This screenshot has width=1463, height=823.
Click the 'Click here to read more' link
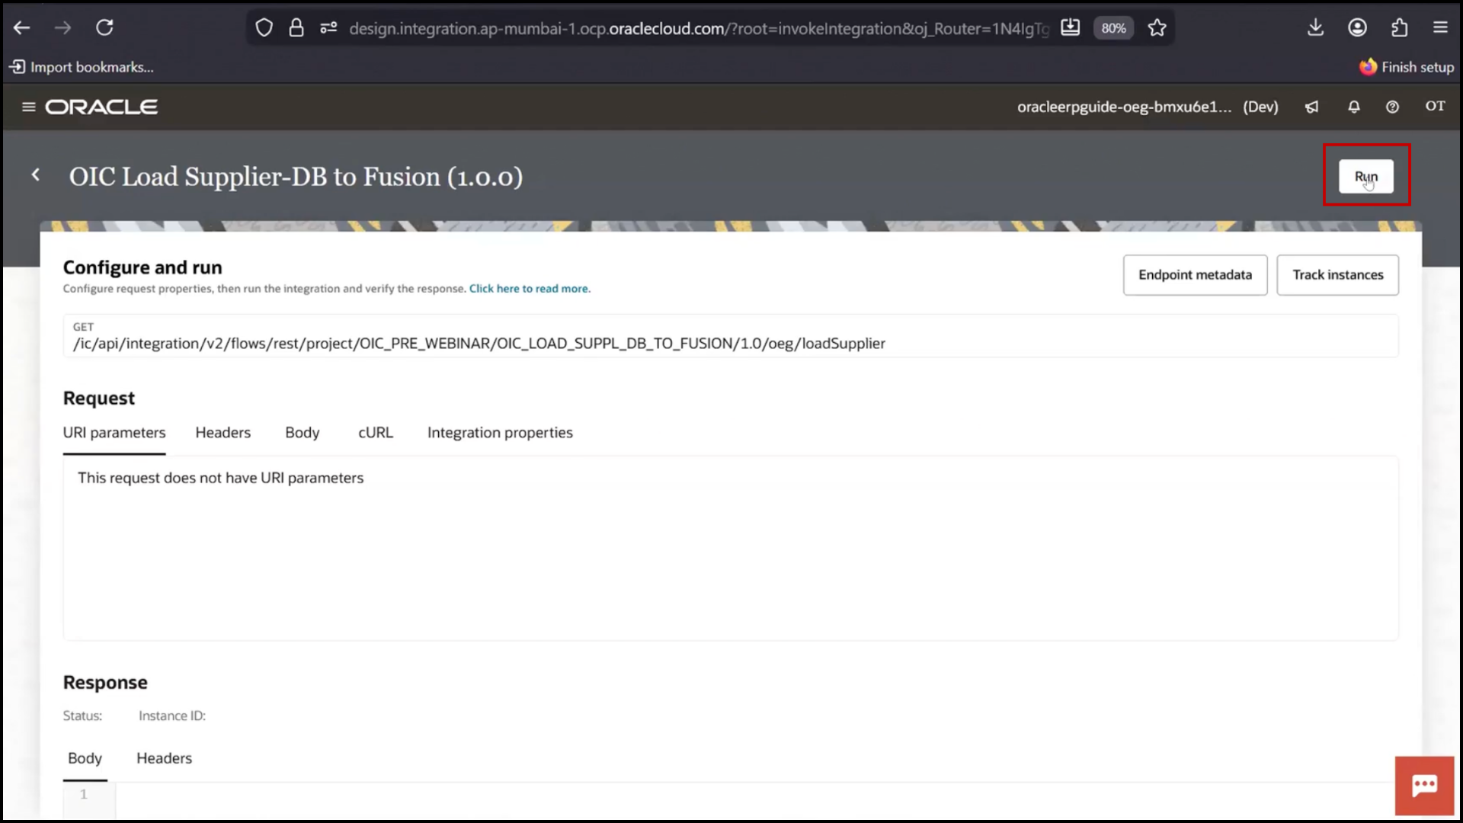click(529, 288)
